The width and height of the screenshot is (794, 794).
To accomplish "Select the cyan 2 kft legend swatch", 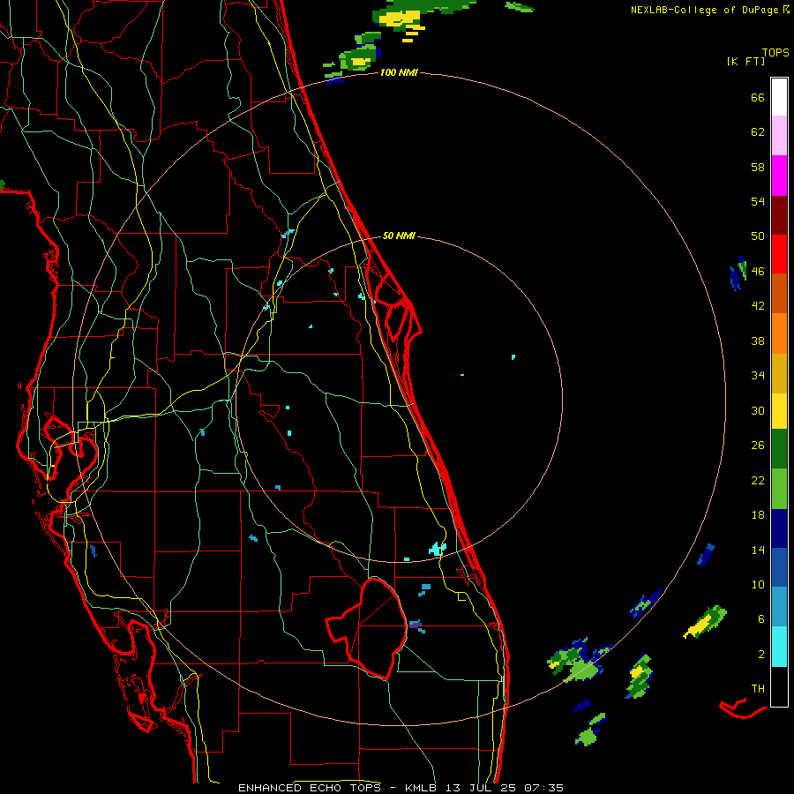I will pyautogui.click(x=779, y=647).
